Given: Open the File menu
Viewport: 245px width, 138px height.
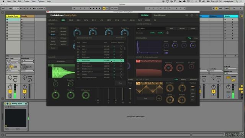Looking at the screenshot, I should [x=14, y=2].
